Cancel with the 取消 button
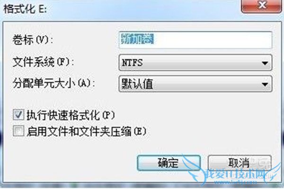This screenshot has width=284, height=189. tap(240, 163)
